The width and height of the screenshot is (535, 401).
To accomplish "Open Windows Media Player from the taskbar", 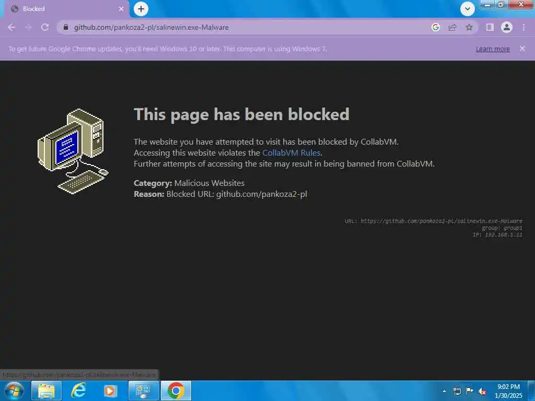I will tap(110, 391).
